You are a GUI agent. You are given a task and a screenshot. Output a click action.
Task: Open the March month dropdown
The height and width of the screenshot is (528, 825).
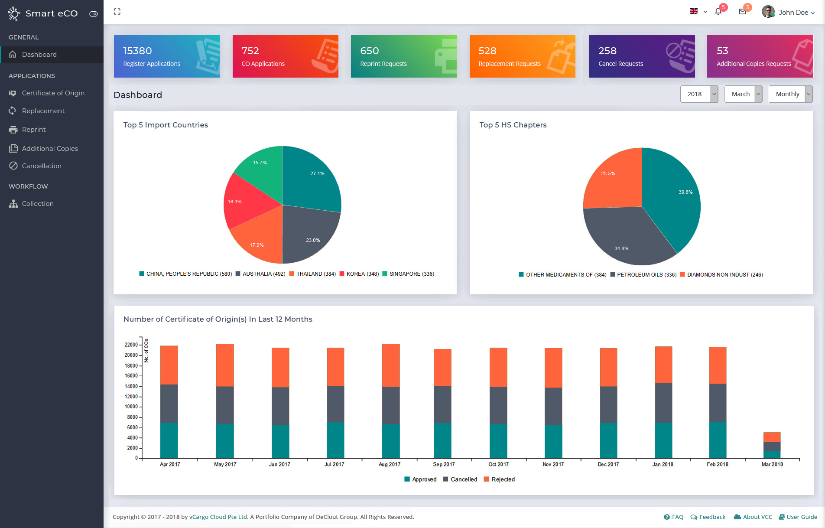[x=743, y=94]
